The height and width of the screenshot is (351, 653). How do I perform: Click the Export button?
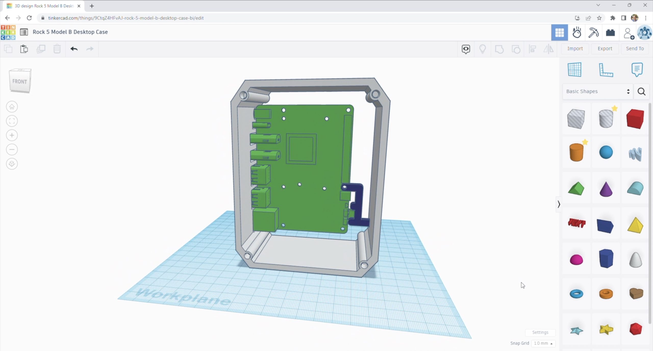tap(605, 48)
